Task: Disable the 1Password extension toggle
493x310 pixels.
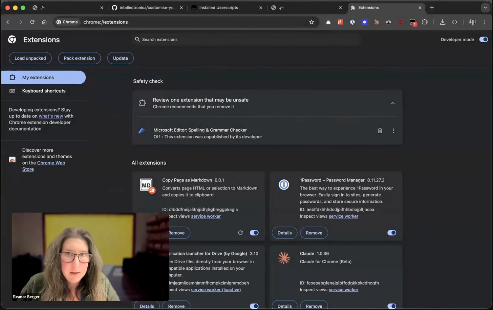Action: (x=392, y=233)
